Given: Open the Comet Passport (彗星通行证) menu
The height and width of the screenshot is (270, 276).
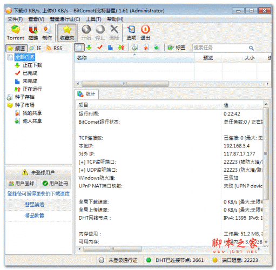Looking at the screenshot, I should [x=65, y=19].
